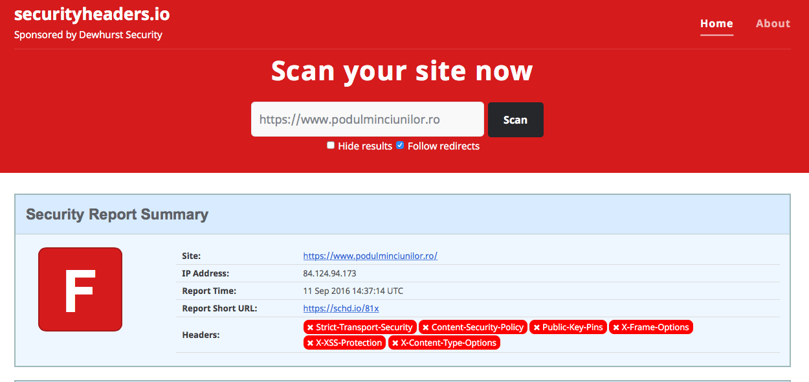This screenshot has width=809, height=382.
Task: Click the report time value text
Action: click(x=353, y=291)
